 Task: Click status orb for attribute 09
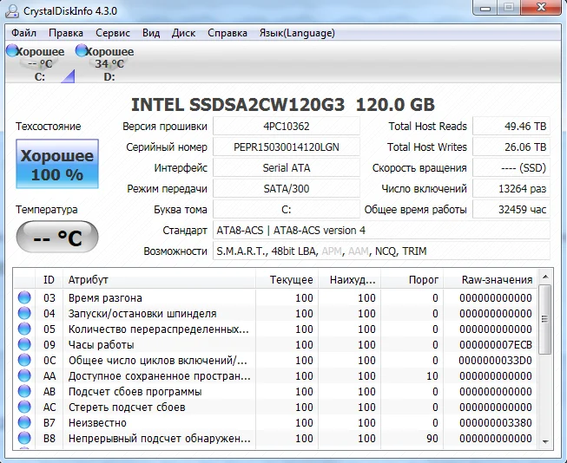point(24,345)
